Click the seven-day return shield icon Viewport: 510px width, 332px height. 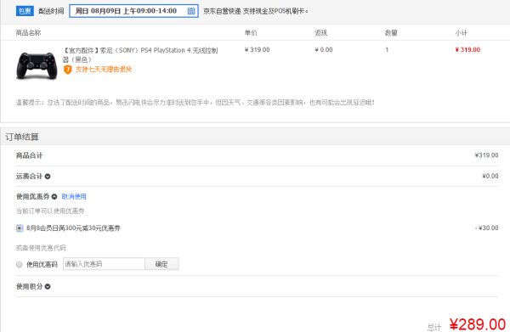click(x=67, y=69)
